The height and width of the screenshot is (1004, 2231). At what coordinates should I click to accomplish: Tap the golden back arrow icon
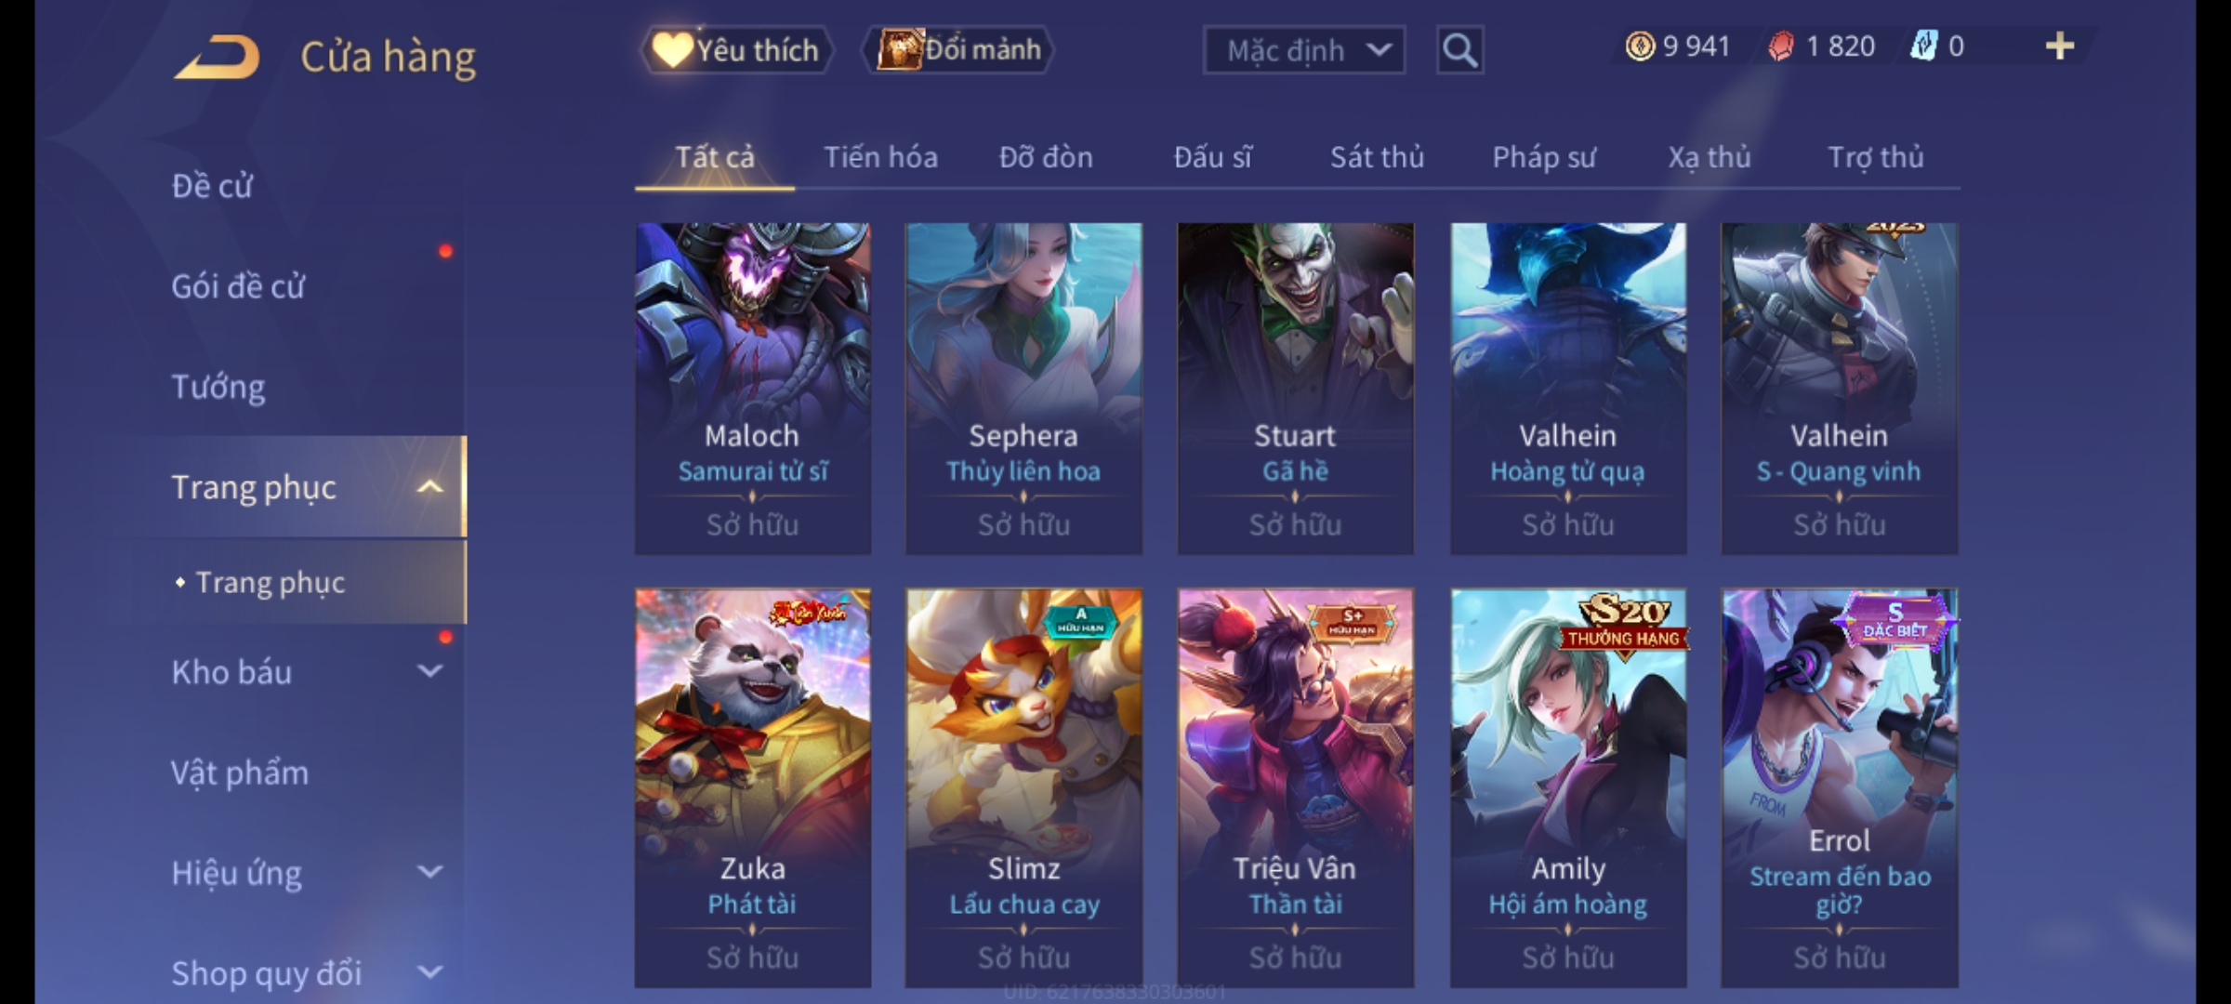coord(217,57)
